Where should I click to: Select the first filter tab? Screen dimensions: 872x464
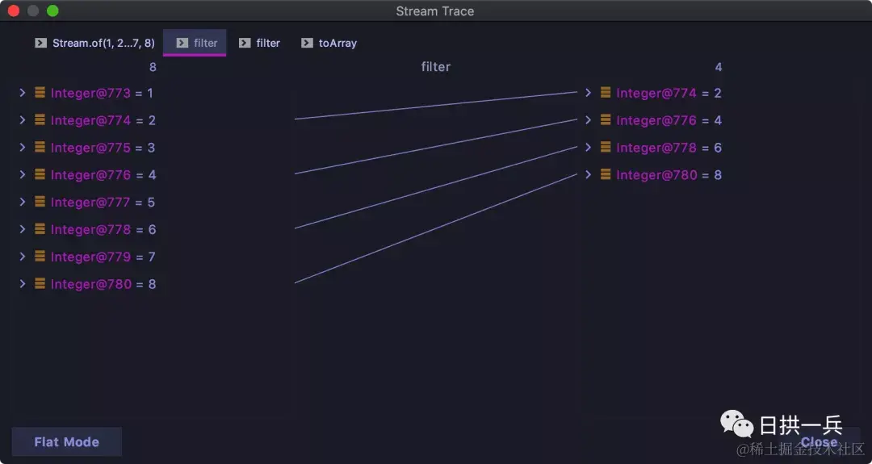(195, 43)
